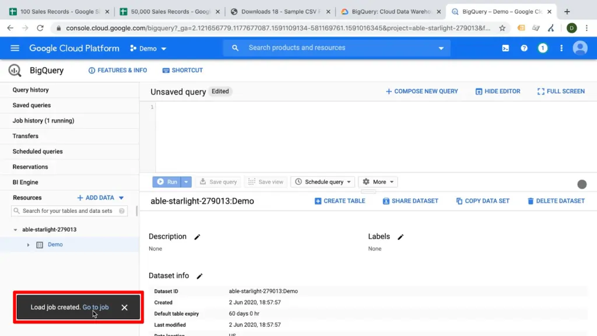Edit the Labels pencil icon
The height and width of the screenshot is (336, 597).
tap(401, 237)
